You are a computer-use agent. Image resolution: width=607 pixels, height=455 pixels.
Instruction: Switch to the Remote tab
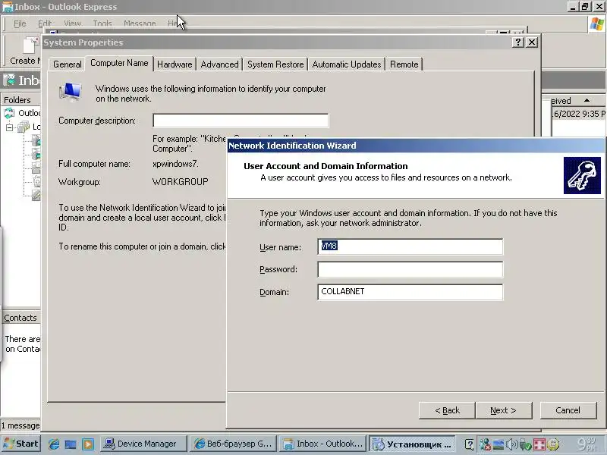pyautogui.click(x=404, y=64)
